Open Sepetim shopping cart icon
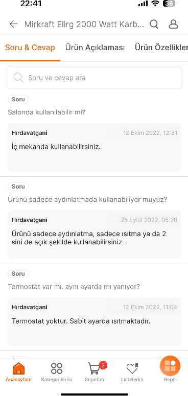Image resolution: width=188 pixels, height=396 pixels. pos(95,368)
